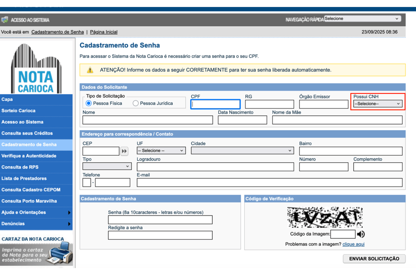Screen dimensions: 416x278
Task: Open the Possui CNH dropdown
Action: click(x=378, y=104)
